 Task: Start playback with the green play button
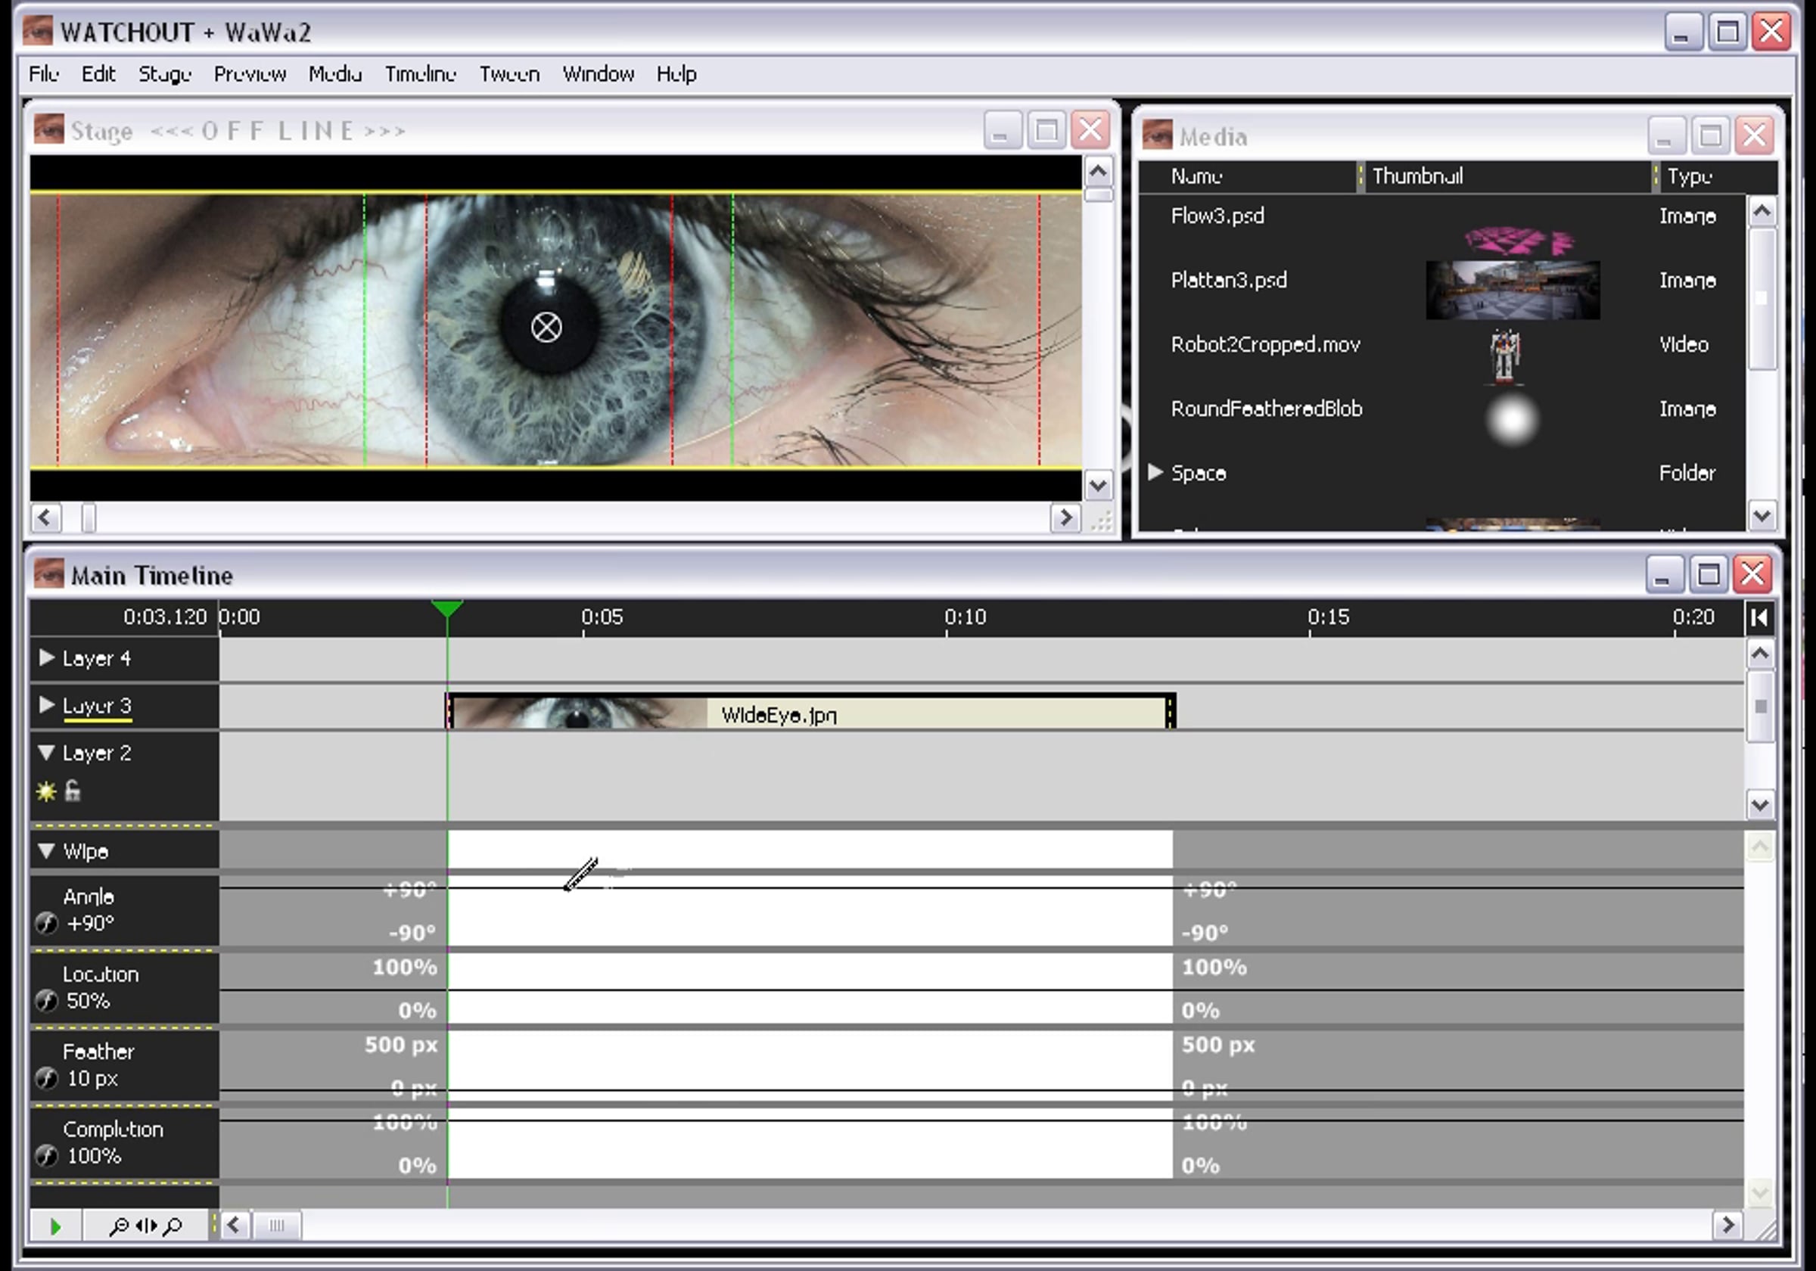pyautogui.click(x=55, y=1226)
